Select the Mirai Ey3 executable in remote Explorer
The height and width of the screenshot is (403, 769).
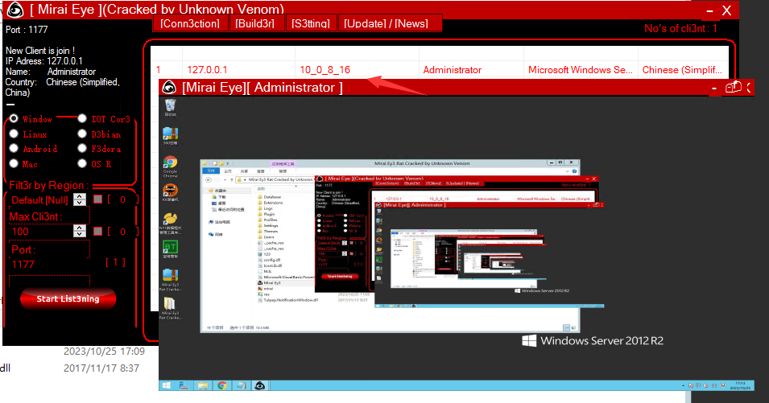269,282
